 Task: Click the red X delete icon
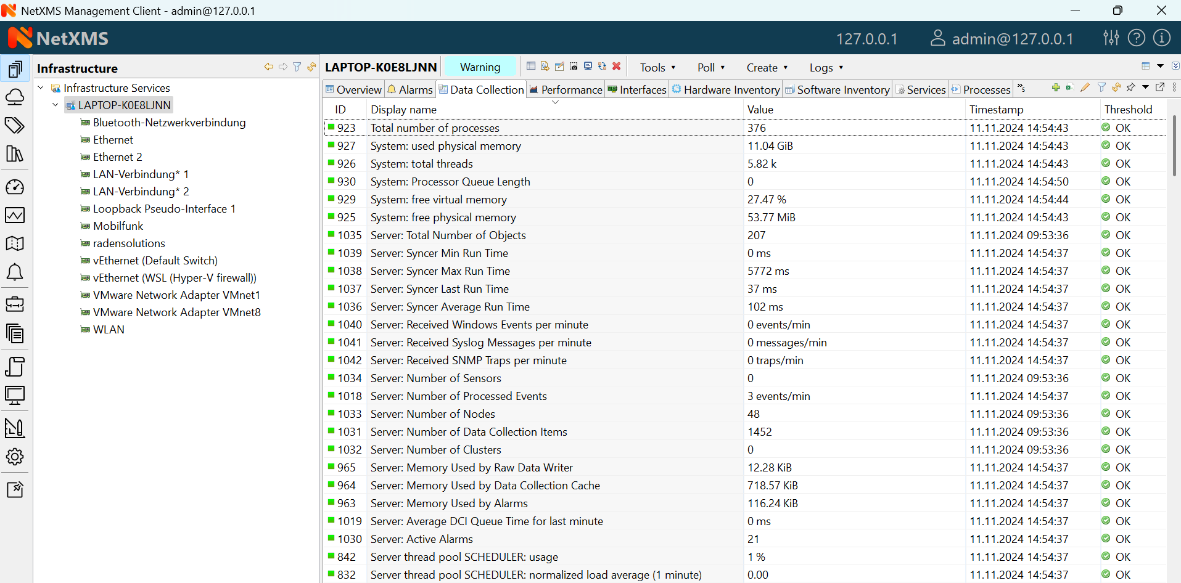point(616,67)
